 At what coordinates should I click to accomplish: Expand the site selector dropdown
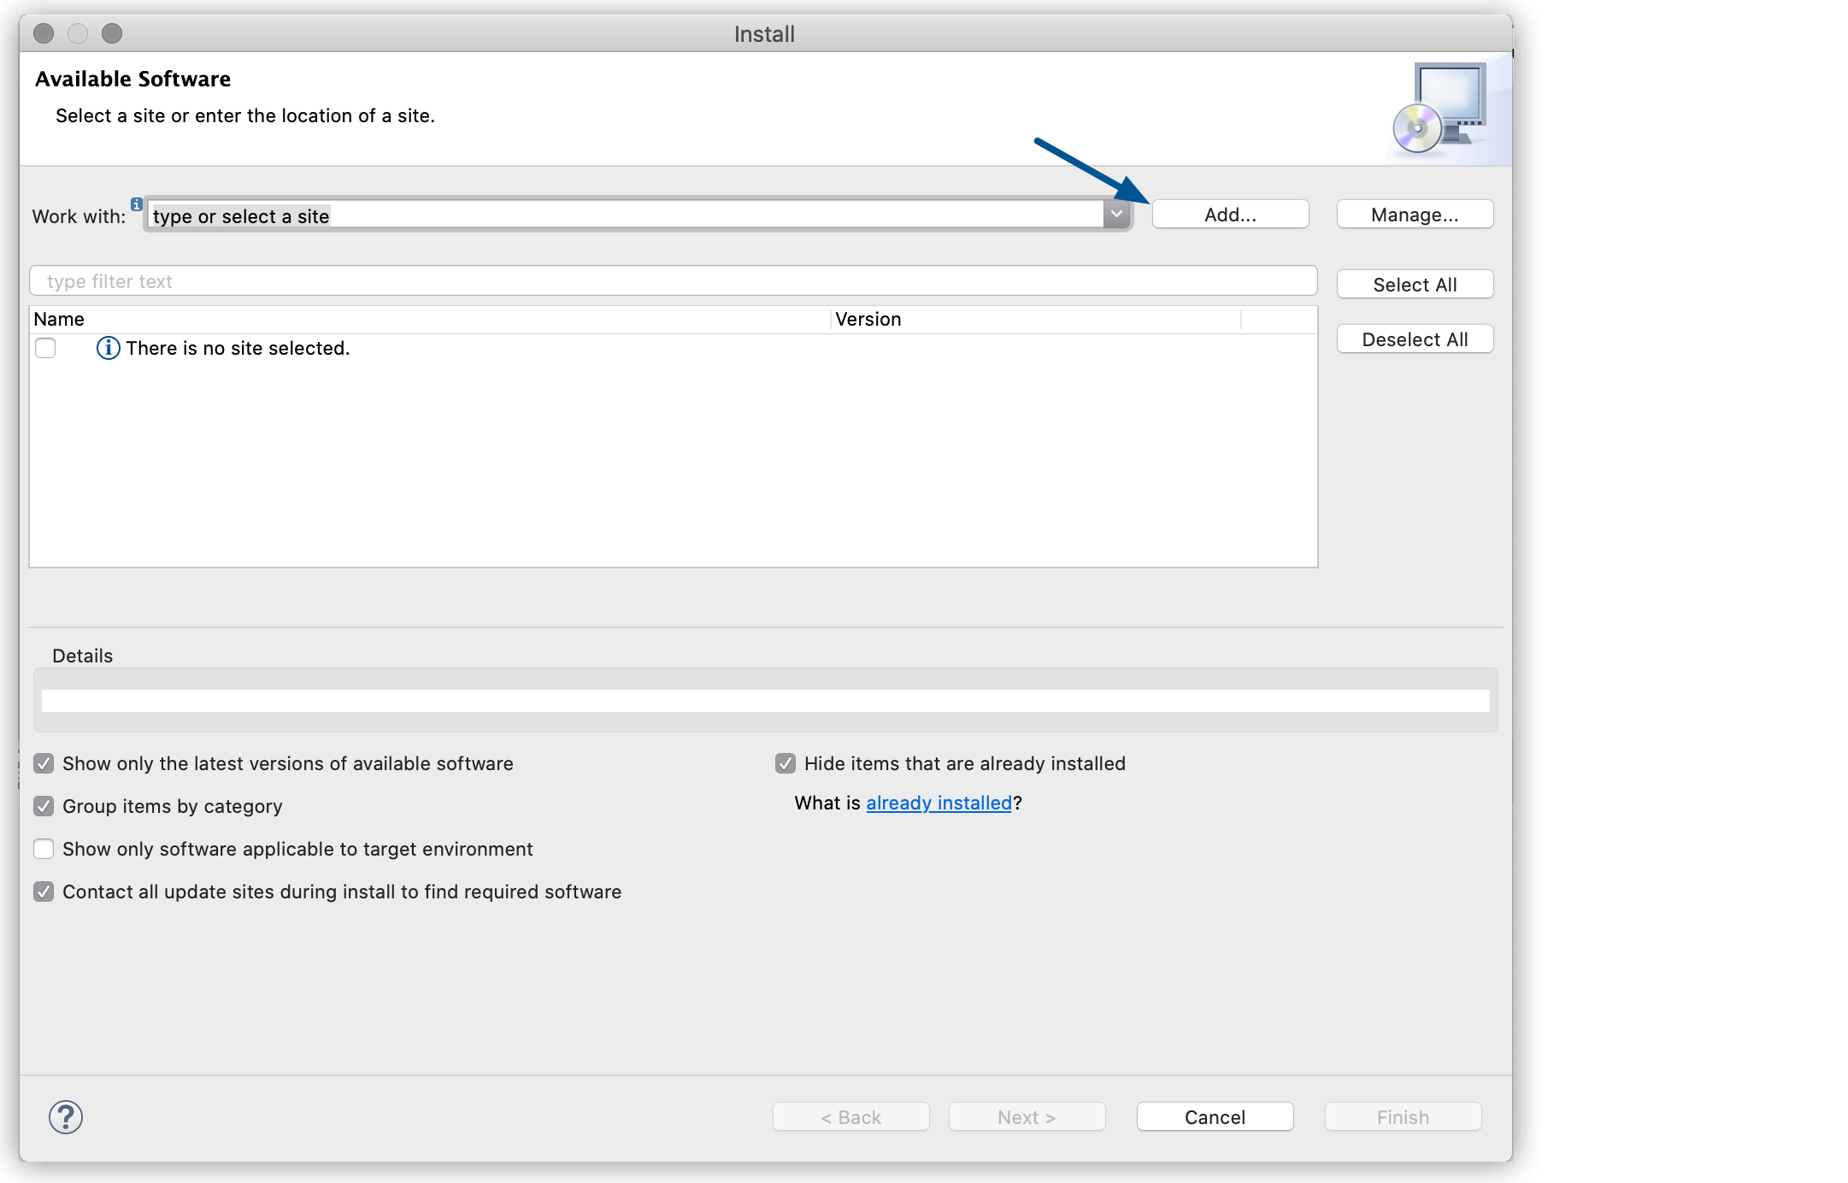click(1116, 215)
